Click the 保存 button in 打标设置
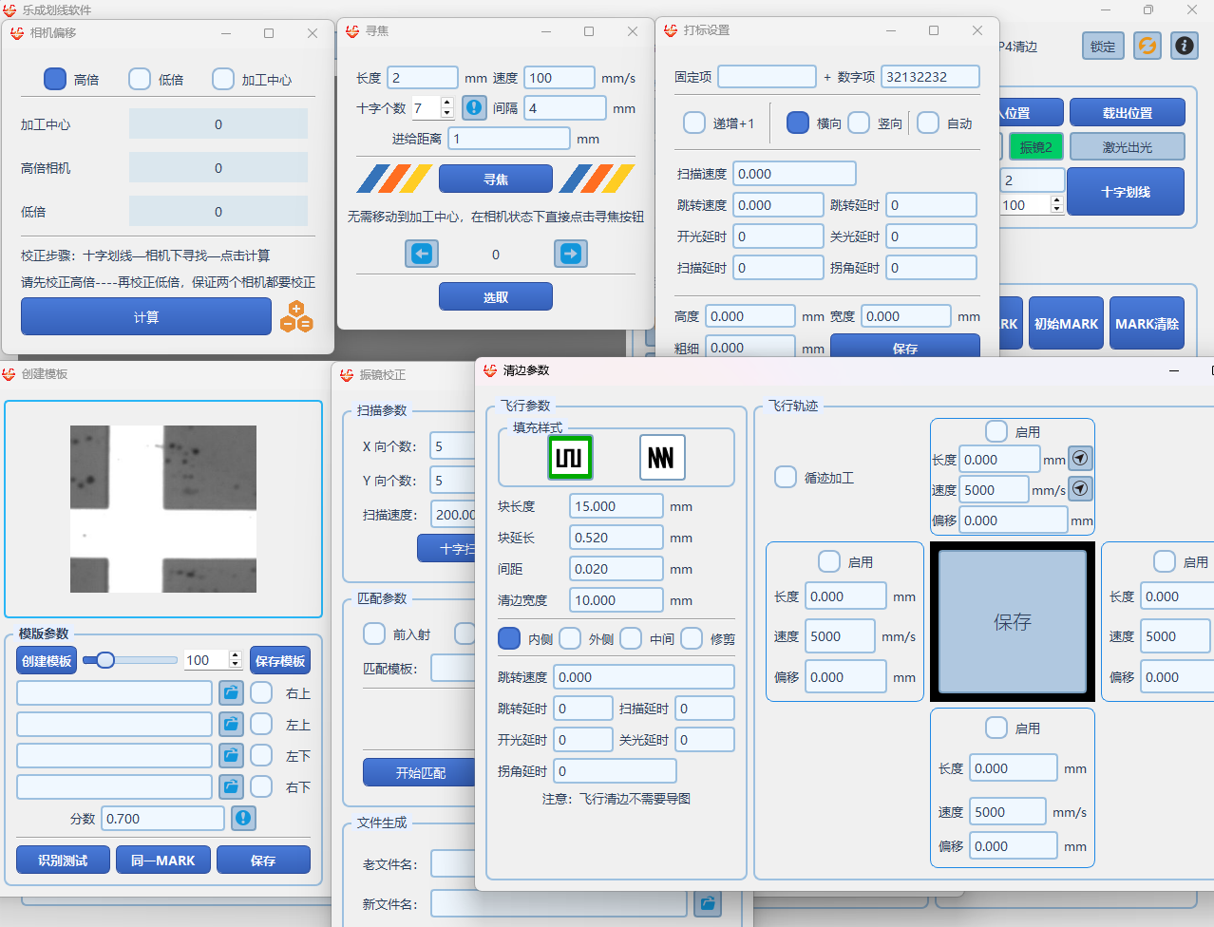 point(905,346)
